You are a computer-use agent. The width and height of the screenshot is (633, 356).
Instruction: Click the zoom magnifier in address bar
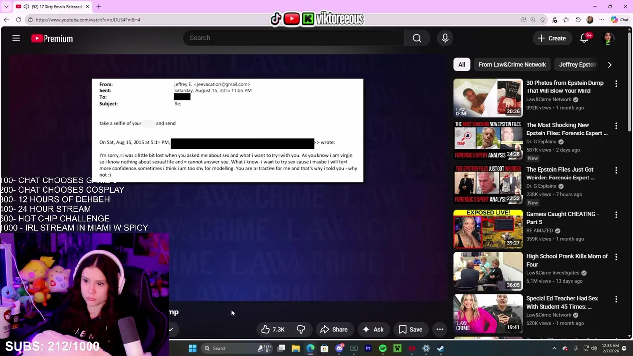533,20
